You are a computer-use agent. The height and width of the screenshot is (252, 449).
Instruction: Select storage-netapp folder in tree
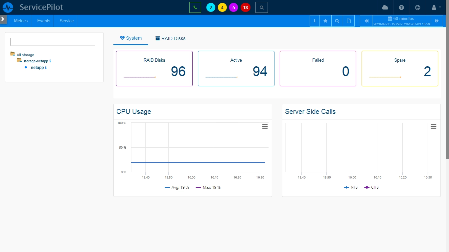(35, 61)
